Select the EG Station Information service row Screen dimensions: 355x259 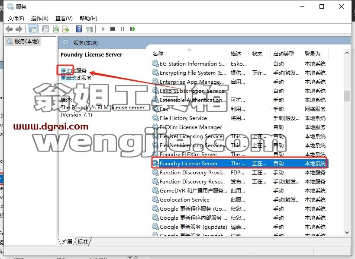[x=240, y=64]
